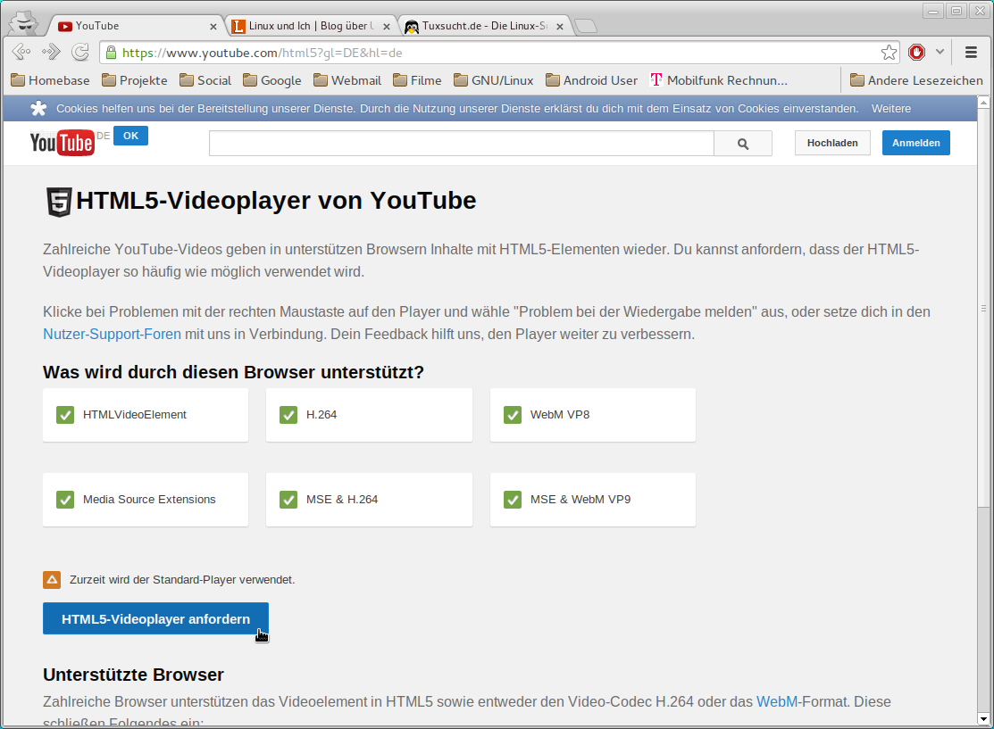The image size is (994, 729).
Task: Expand the Andere Lesezeichen folder
Action: [916, 80]
